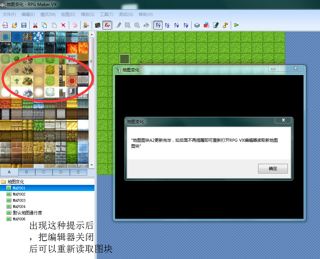Viewport: 320px width, 259px height.
Task: Click tile palette scrollbar down arrow
Action: click(92, 165)
